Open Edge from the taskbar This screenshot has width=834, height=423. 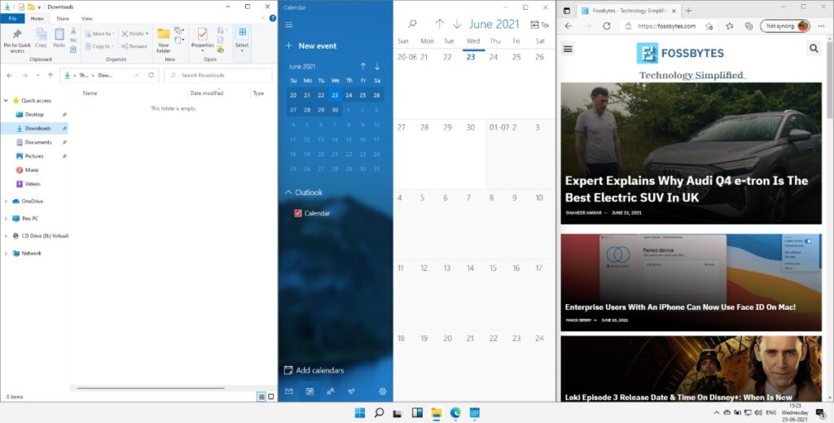coord(456,413)
